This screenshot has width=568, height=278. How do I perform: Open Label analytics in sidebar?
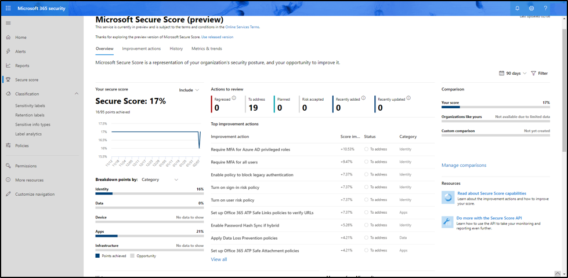click(x=28, y=134)
